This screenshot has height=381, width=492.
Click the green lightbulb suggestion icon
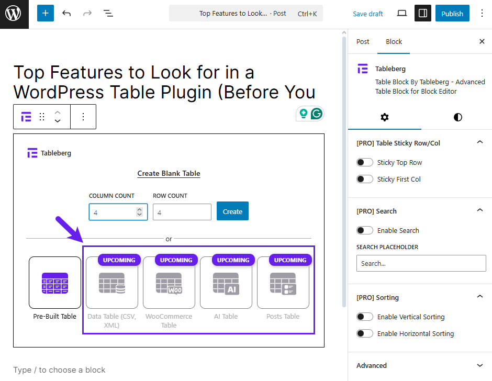tap(304, 113)
